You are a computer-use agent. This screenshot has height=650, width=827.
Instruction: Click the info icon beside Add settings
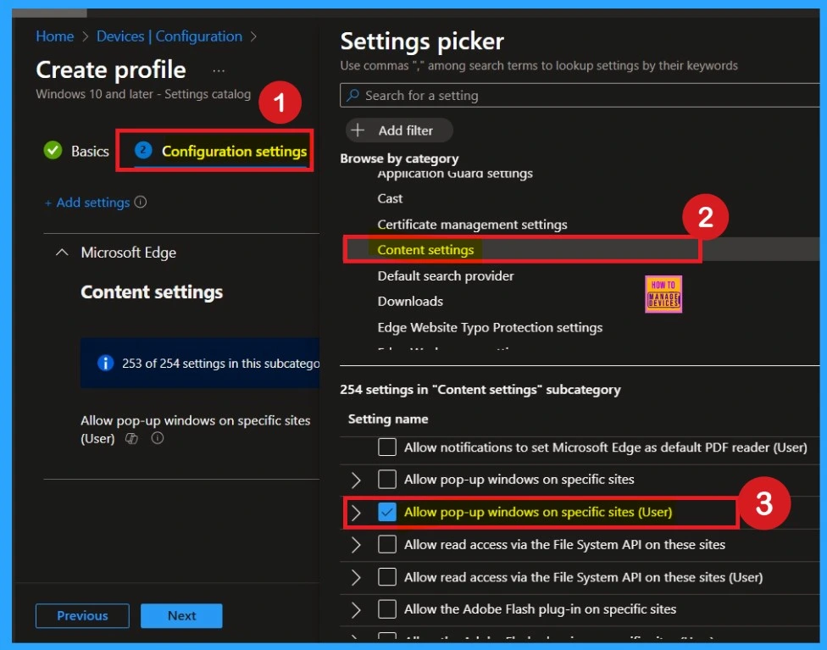[x=141, y=203]
